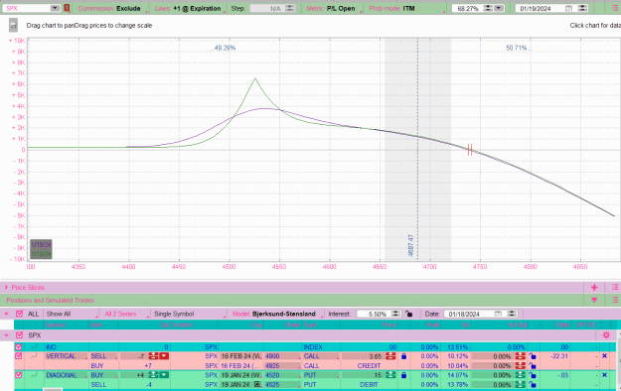Sort table by Delta column header
Image resolution: width=621 pixels, height=391 pixels.
(562, 325)
